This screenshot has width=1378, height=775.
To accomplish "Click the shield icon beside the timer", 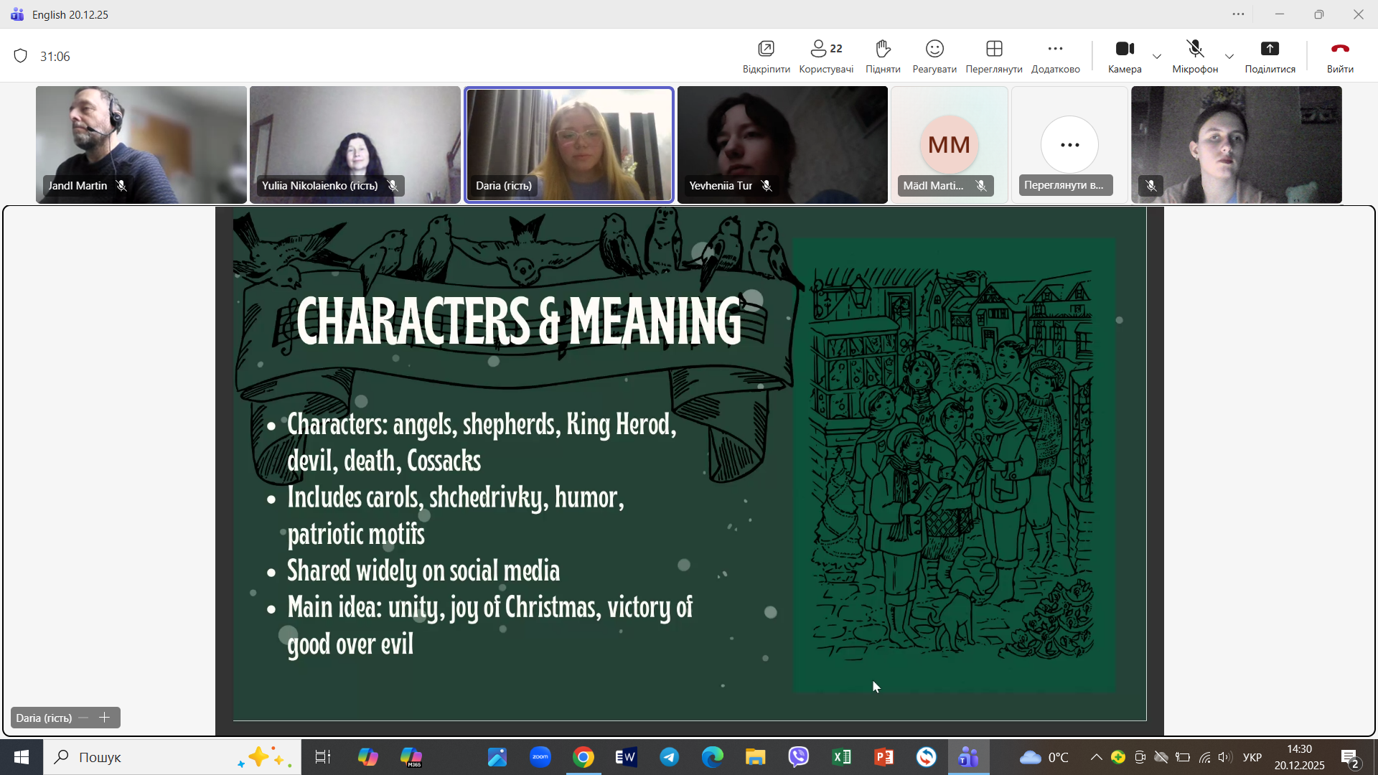I will click(21, 56).
